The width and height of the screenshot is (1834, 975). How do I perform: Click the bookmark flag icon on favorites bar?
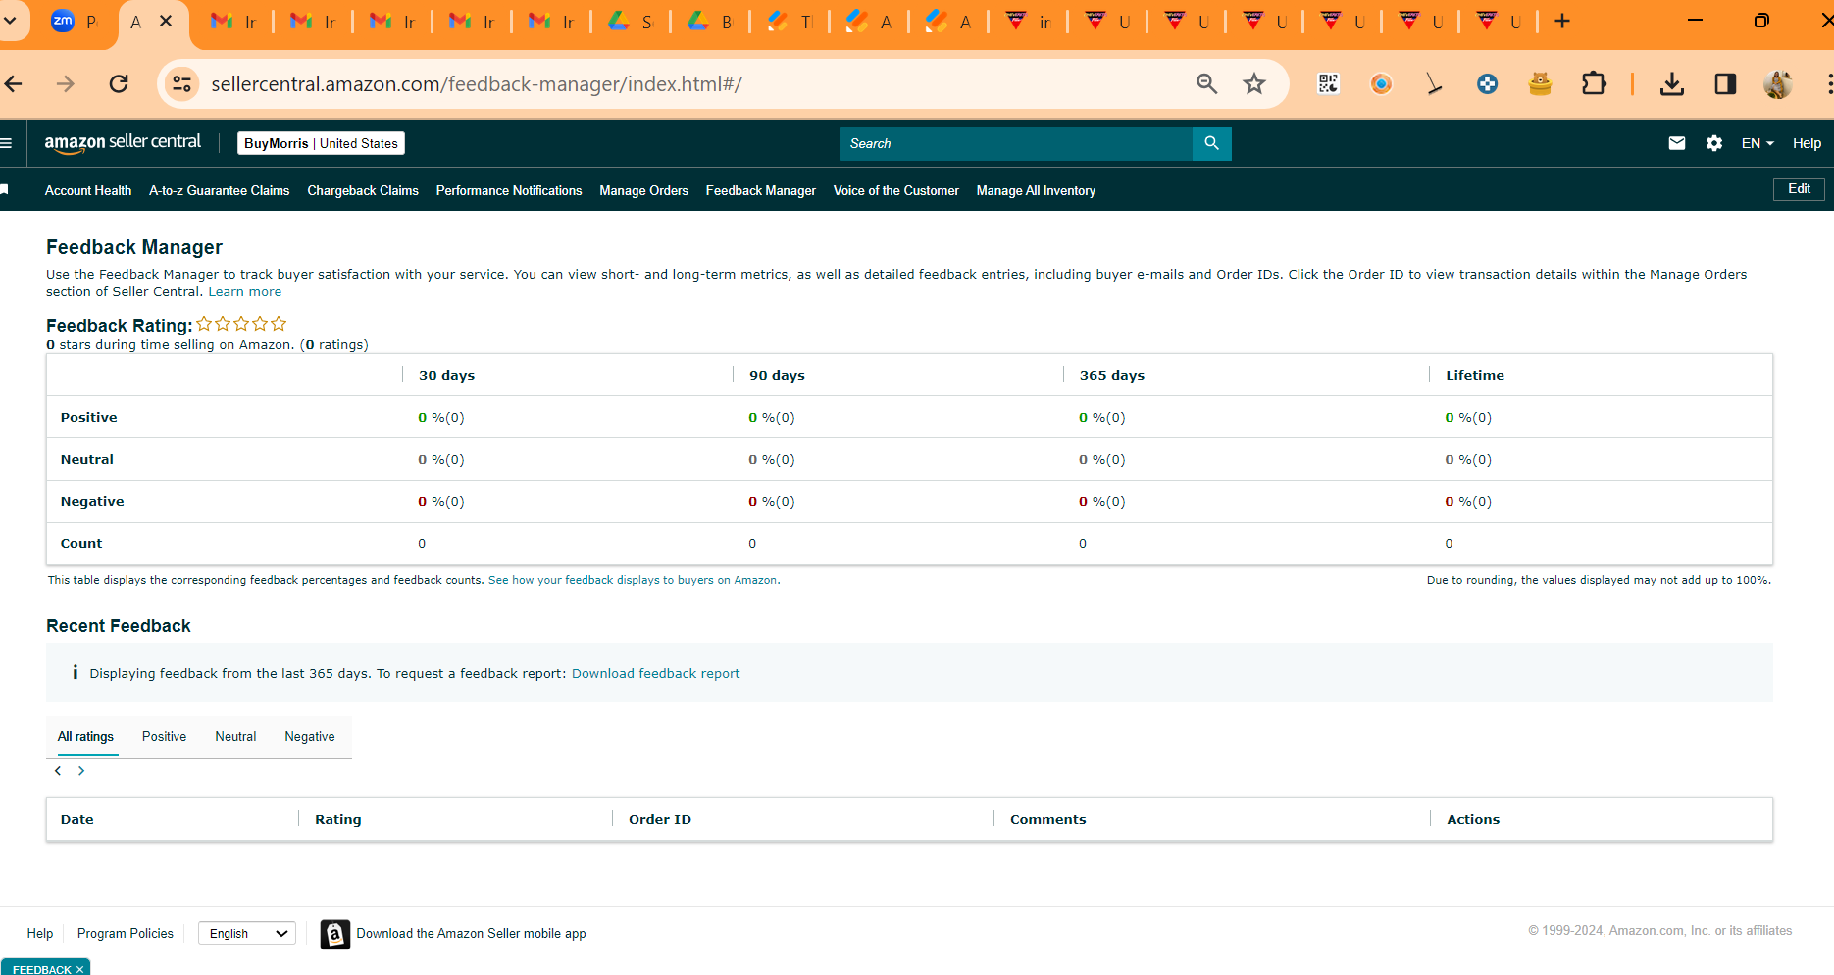(4, 190)
